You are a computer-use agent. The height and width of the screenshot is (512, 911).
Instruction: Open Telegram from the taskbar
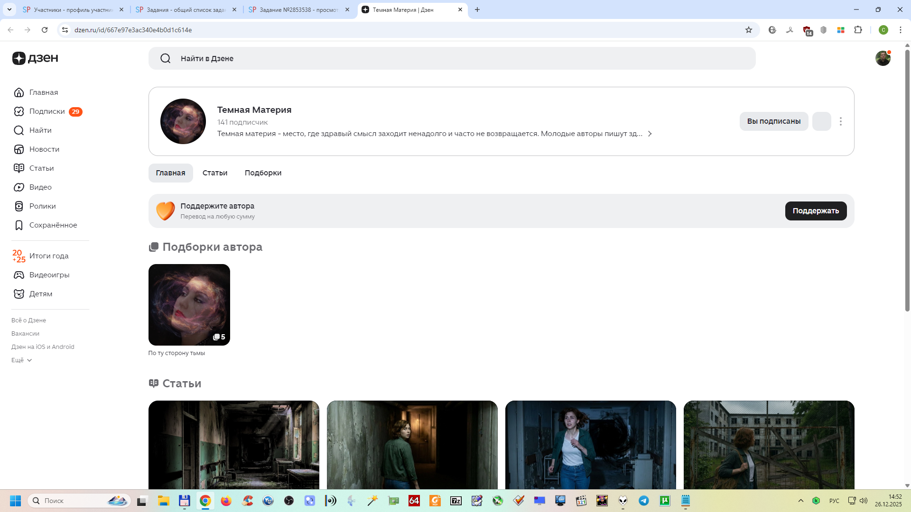click(x=644, y=501)
